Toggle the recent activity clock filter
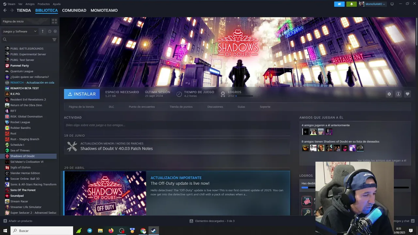Screen dimensions: 418x235 (x=50, y=31)
